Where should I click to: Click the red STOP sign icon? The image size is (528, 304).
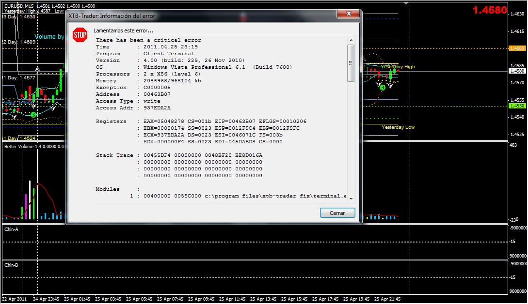tap(80, 35)
